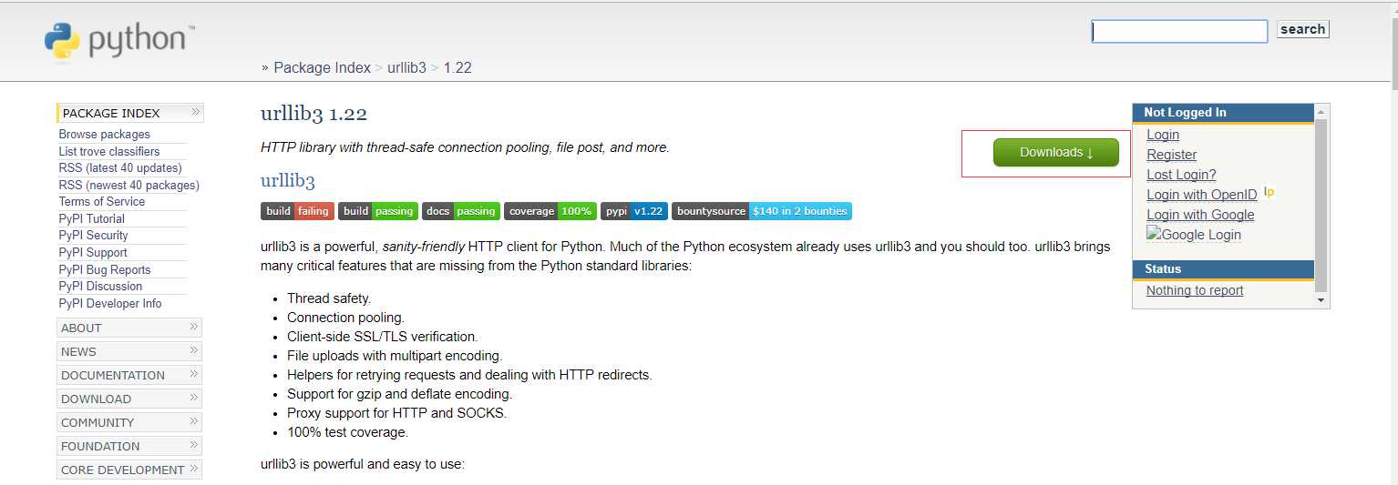Click the build passing badge
The height and width of the screenshot is (485, 1398).
click(378, 211)
